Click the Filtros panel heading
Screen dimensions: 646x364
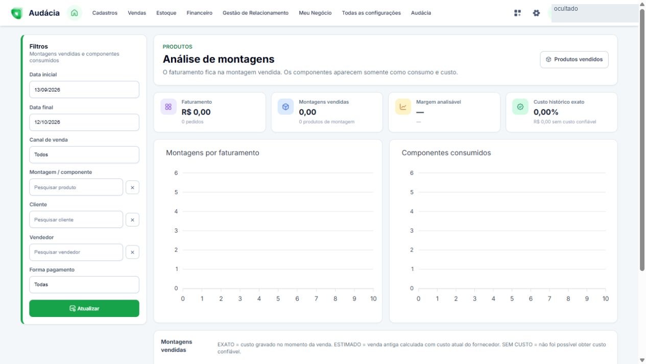(39, 47)
